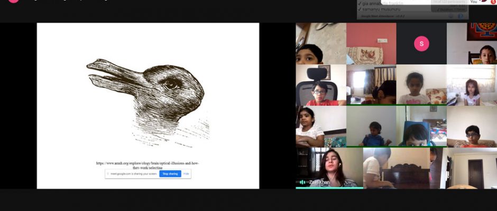Open the amnh.org optical illusions link
This screenshot has height=211, width=497.
[x=148, y=165]
